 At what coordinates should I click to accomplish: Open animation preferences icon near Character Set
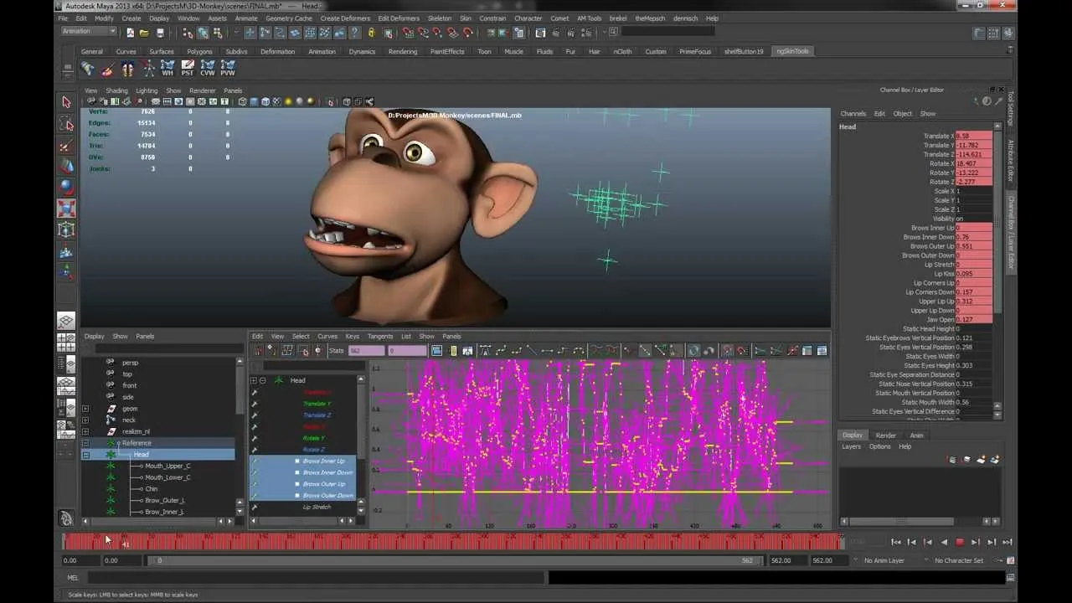[x=1012, y=560]
